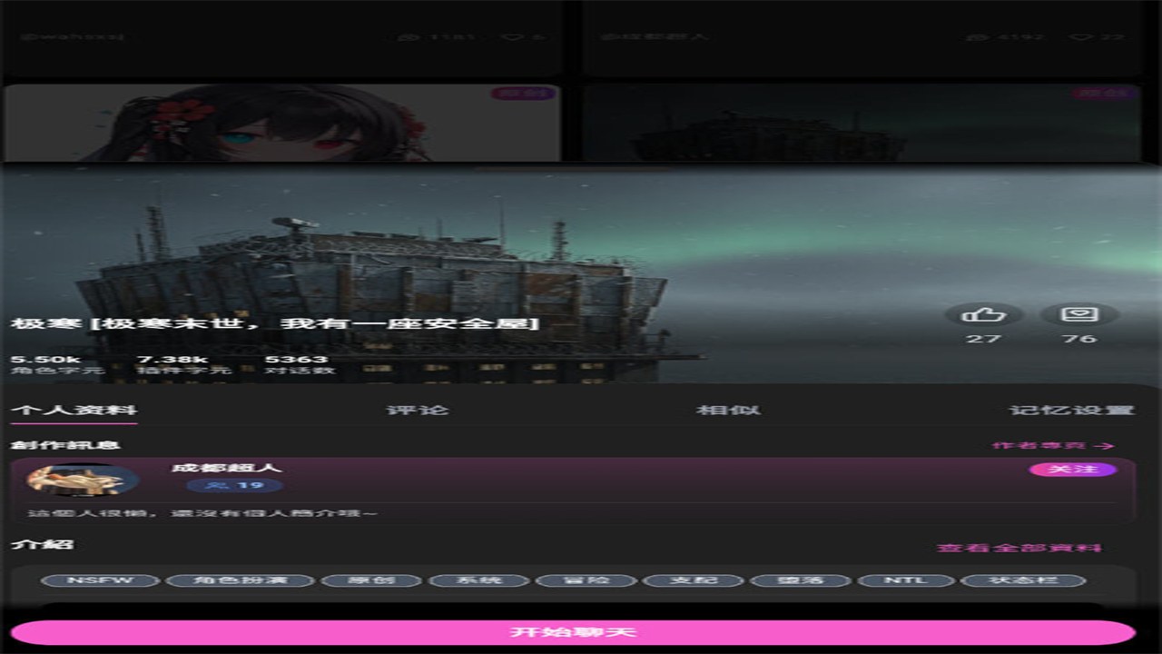Open the 评论 tab
Viewport: 1162px width, 654px height.
[418, 410]
